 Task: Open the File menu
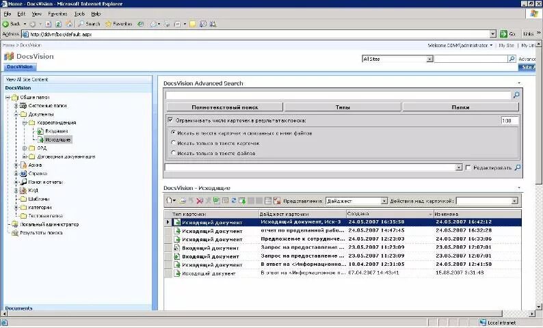[8, 14]
